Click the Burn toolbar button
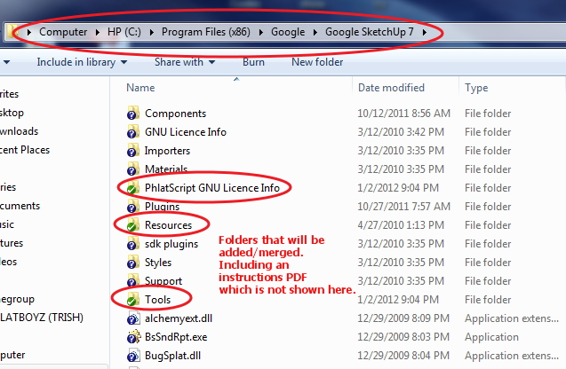Screen dimensions: 566x369 (x=253, y=63)
